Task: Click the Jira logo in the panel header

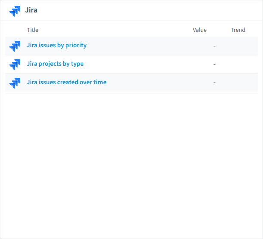Action: (x=15, y=11)
